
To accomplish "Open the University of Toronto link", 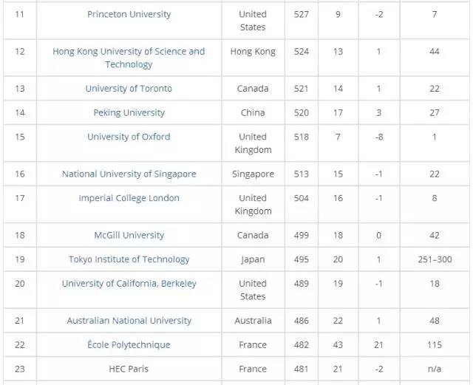I will (x=129, y=89).
